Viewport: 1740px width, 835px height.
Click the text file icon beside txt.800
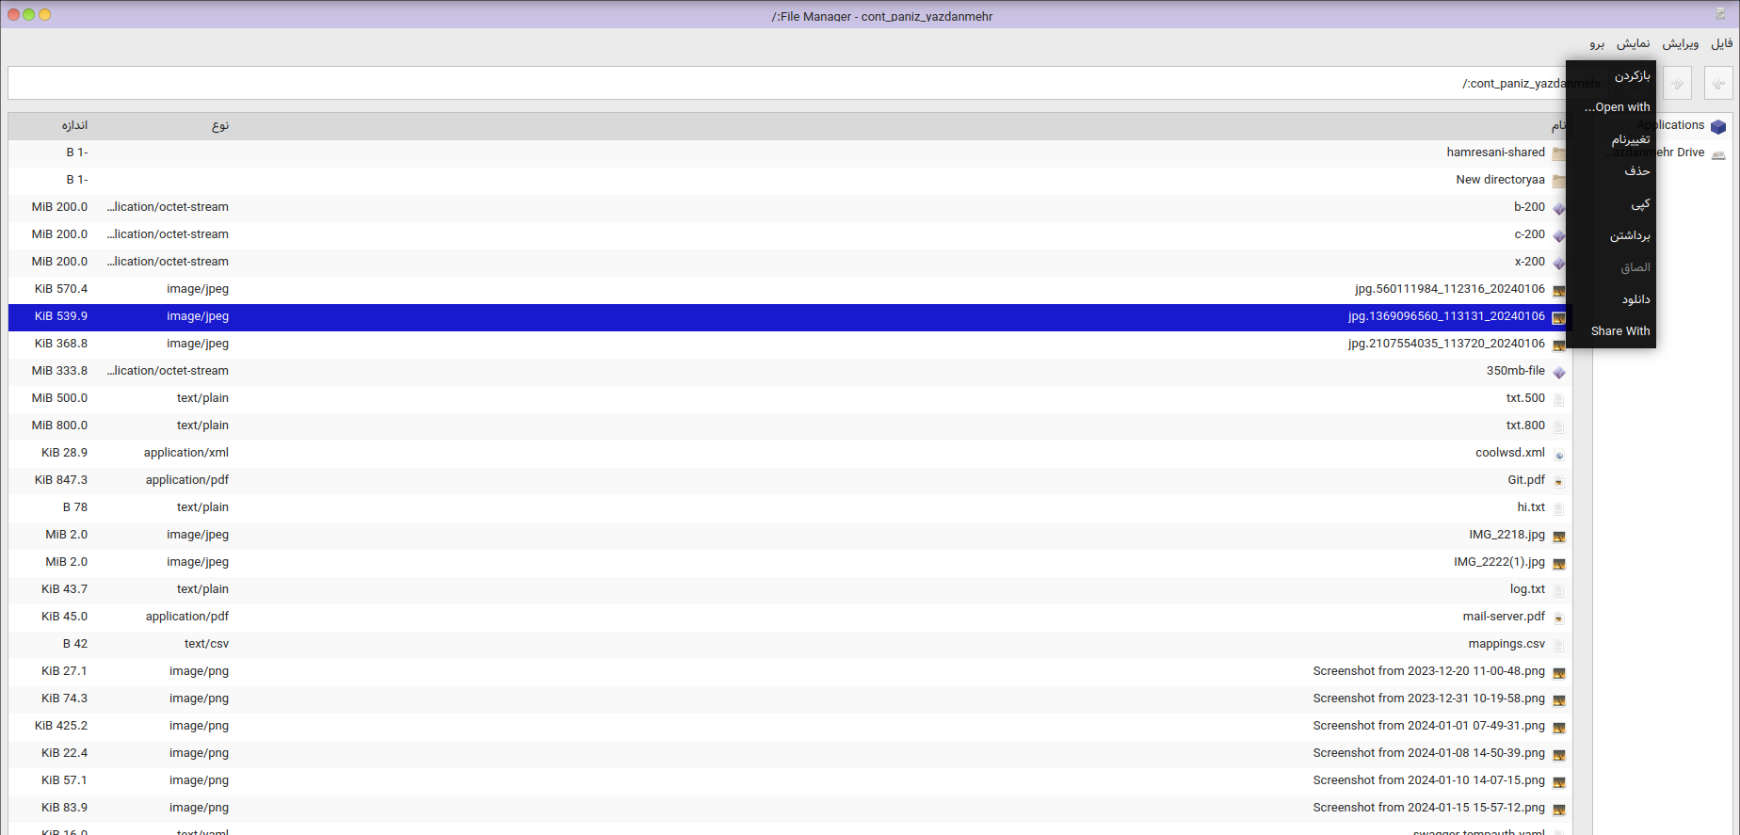1559,426
